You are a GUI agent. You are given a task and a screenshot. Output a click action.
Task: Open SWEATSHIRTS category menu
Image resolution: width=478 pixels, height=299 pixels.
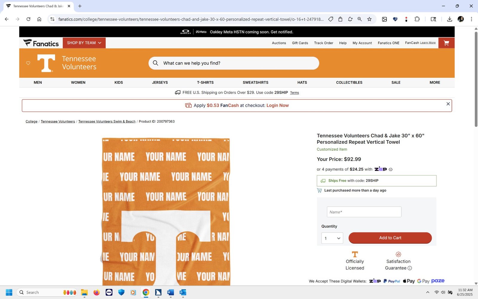255,83
